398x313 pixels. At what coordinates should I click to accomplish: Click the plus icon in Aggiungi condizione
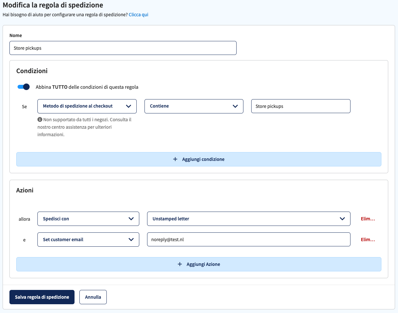tap(175, 159)
